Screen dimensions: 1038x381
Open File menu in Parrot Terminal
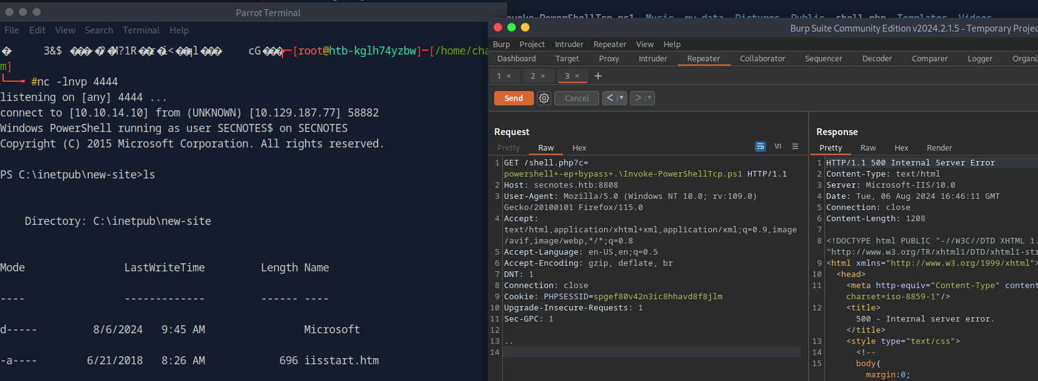tap(11, 30)
